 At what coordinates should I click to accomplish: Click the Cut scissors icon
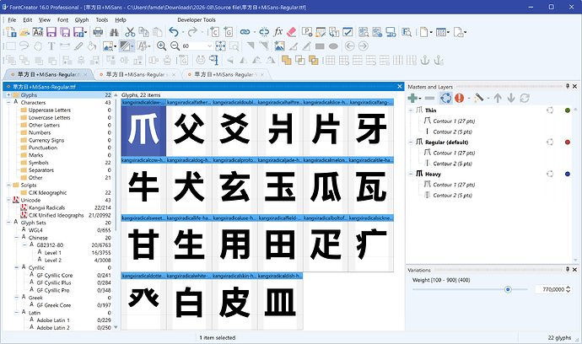pyautogui.click(x=130, y=32)
